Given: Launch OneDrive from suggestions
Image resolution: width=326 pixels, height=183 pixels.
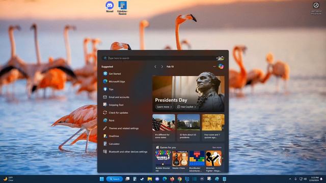Looking at the screenshot, I should coord(111,136).
